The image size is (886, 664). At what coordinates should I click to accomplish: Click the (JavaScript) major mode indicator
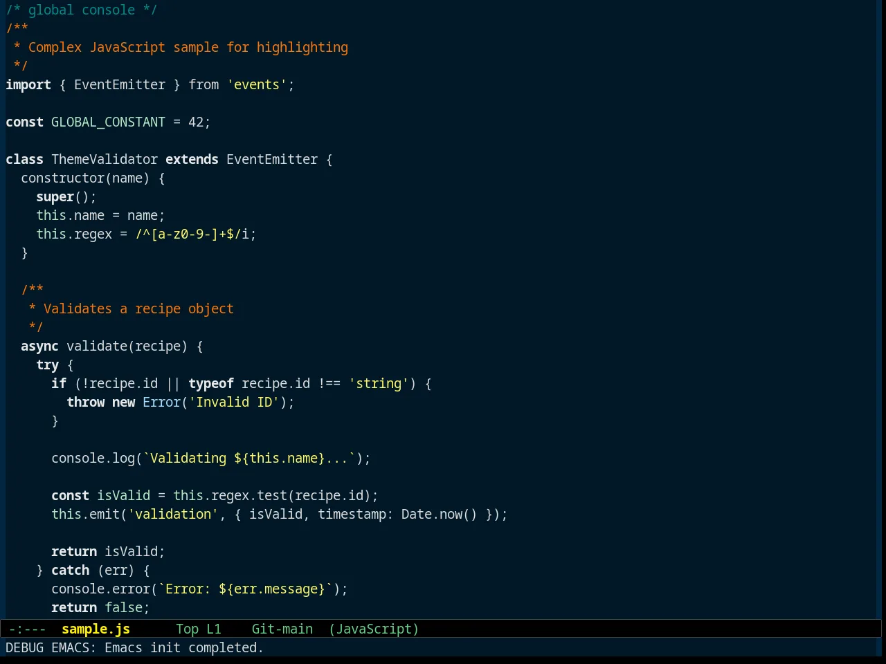(374, 629)
